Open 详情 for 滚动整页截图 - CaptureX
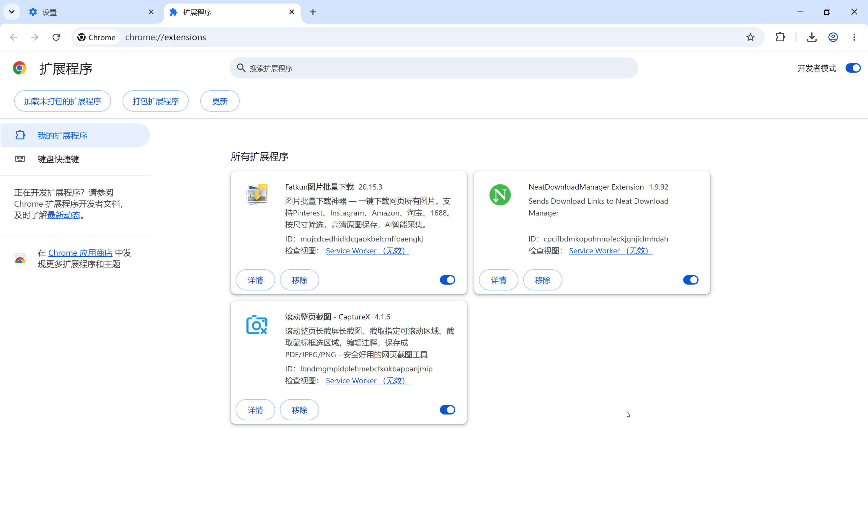Viewport: 868px width, 519px height. pyautogui.click(x=255, y=410)
